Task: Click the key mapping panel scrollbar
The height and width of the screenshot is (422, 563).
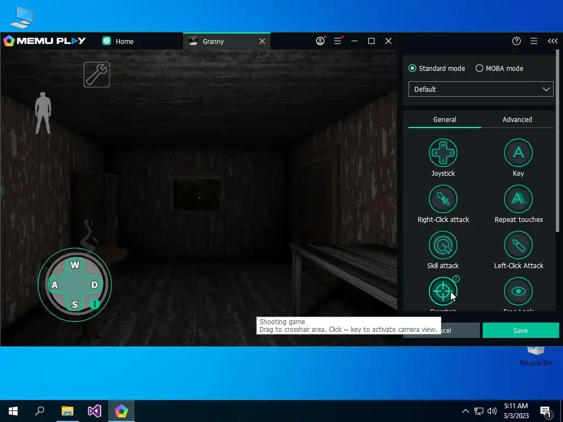Action: point(558,141)
